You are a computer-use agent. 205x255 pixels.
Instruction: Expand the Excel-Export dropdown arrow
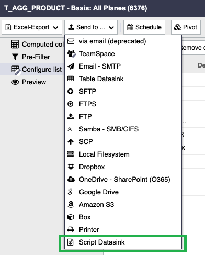point(55,27)
